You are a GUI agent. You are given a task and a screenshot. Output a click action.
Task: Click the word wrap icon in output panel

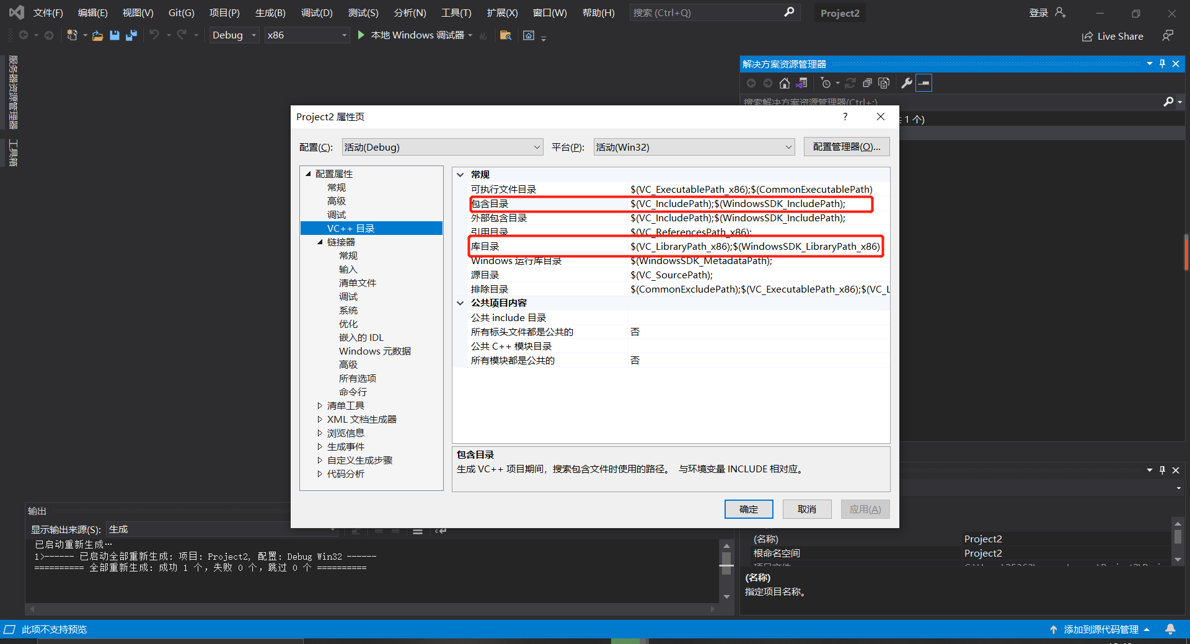point(440,531)
